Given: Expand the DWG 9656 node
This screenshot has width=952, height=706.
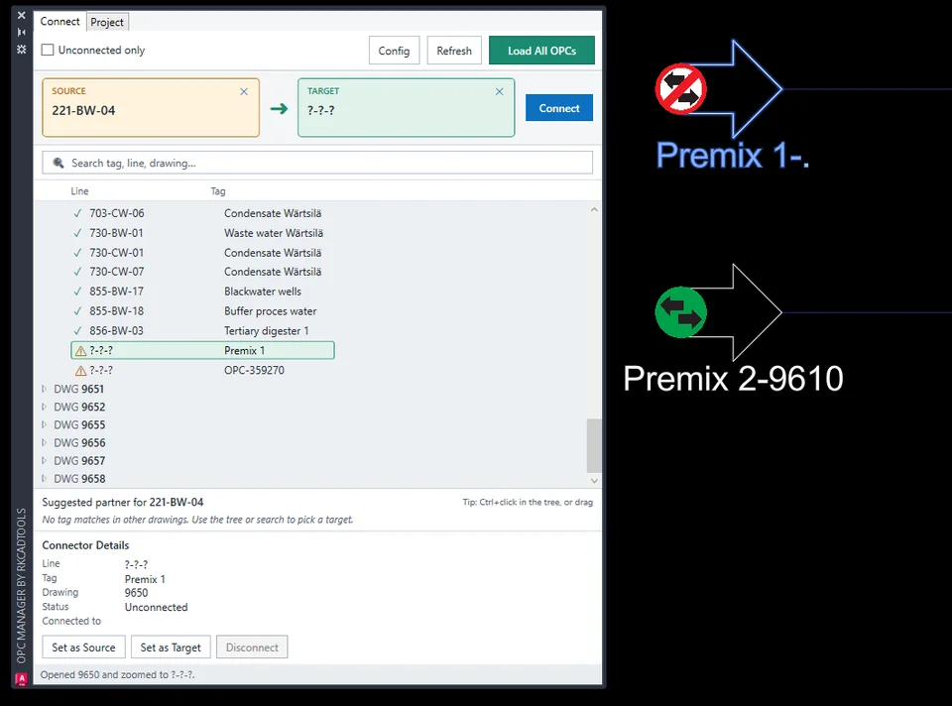Looking at the screenshot, I should pos(44,442).
